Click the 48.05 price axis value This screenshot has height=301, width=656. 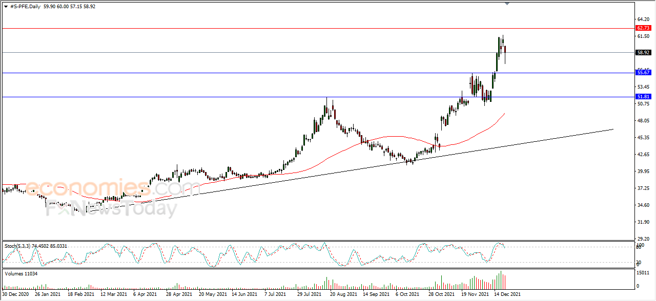(x=643, y=121)
